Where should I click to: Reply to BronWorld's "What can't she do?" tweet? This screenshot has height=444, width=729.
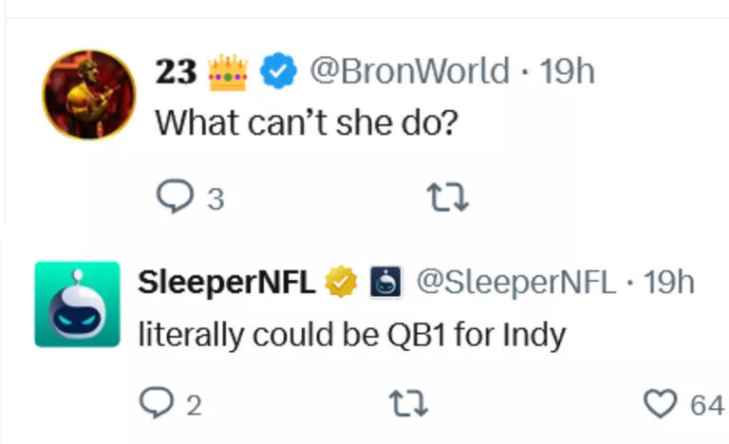click(x=174, y=198)
